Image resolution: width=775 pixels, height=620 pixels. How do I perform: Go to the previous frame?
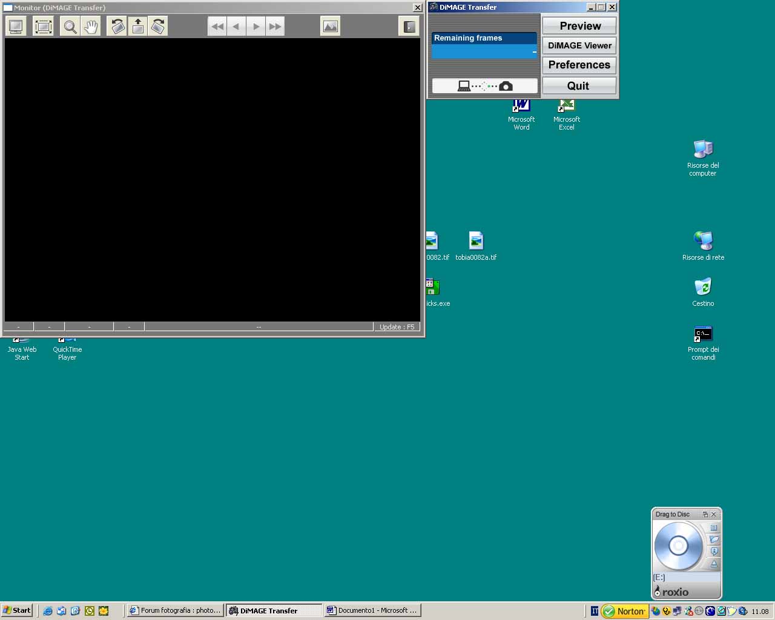(236, 27)
